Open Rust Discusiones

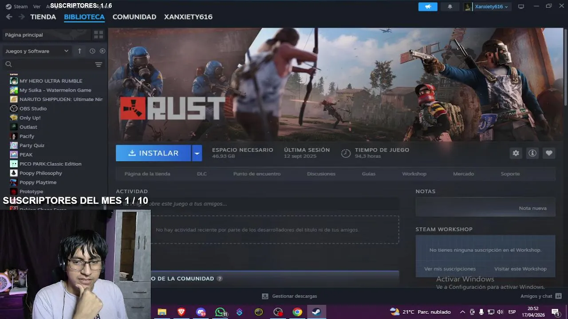(321, 174)
